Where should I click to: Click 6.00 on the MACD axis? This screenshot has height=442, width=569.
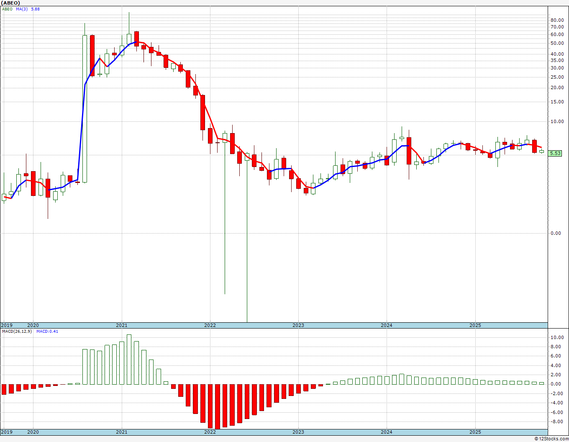(x=556, y=356)
